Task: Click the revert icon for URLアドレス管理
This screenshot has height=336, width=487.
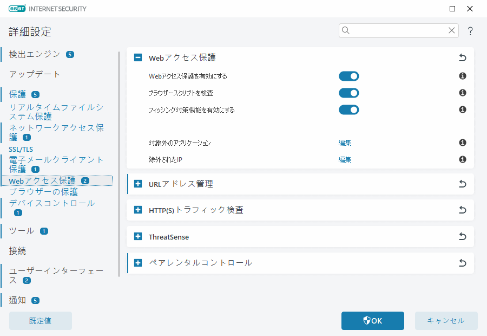Action: (462, 184)
